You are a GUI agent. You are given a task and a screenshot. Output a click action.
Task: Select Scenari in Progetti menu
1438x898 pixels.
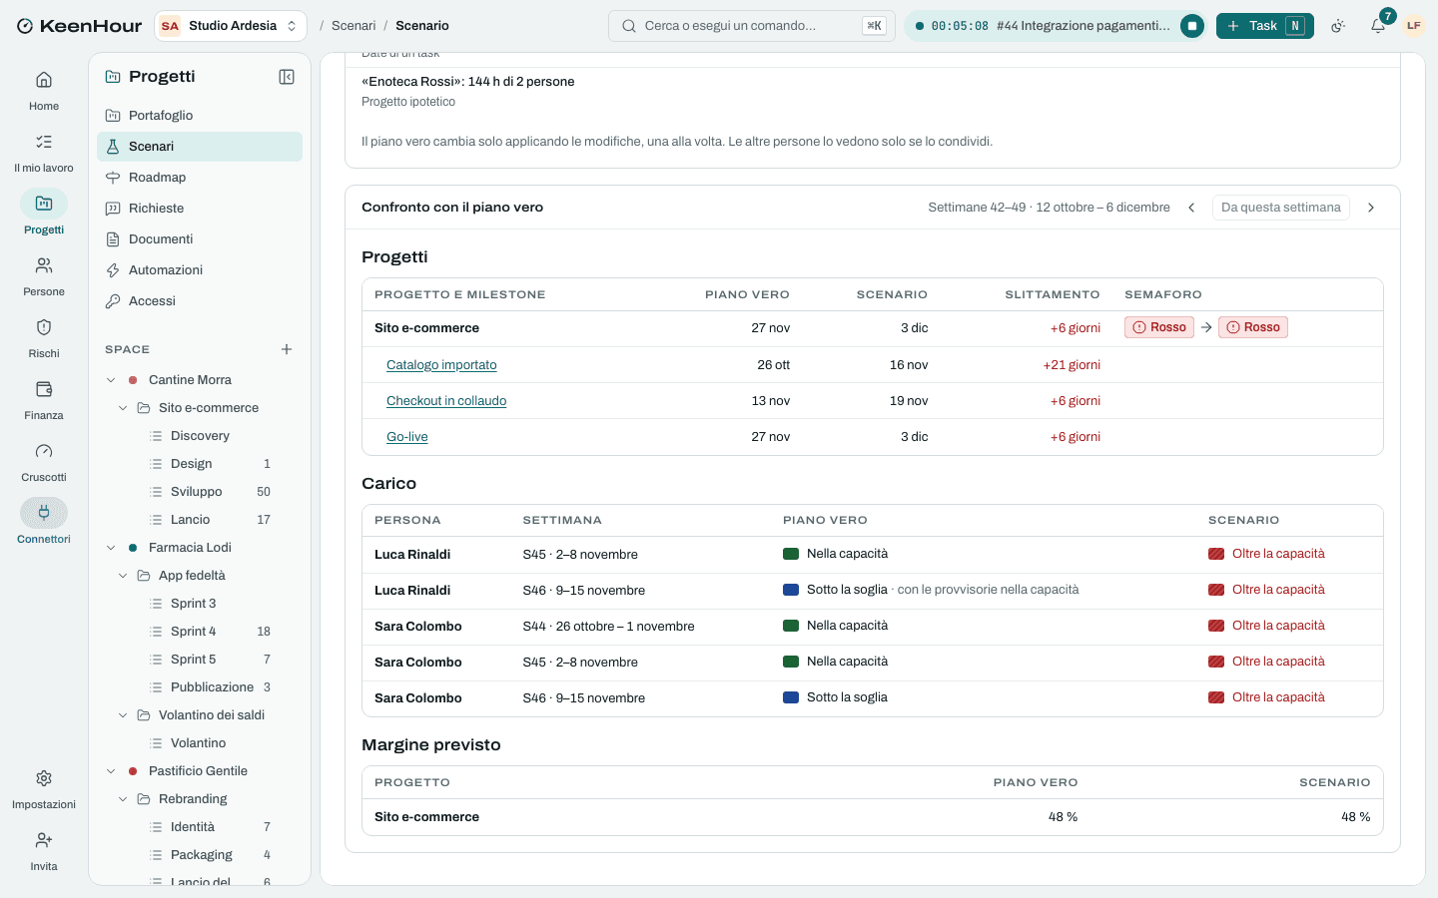coord(200,147)
